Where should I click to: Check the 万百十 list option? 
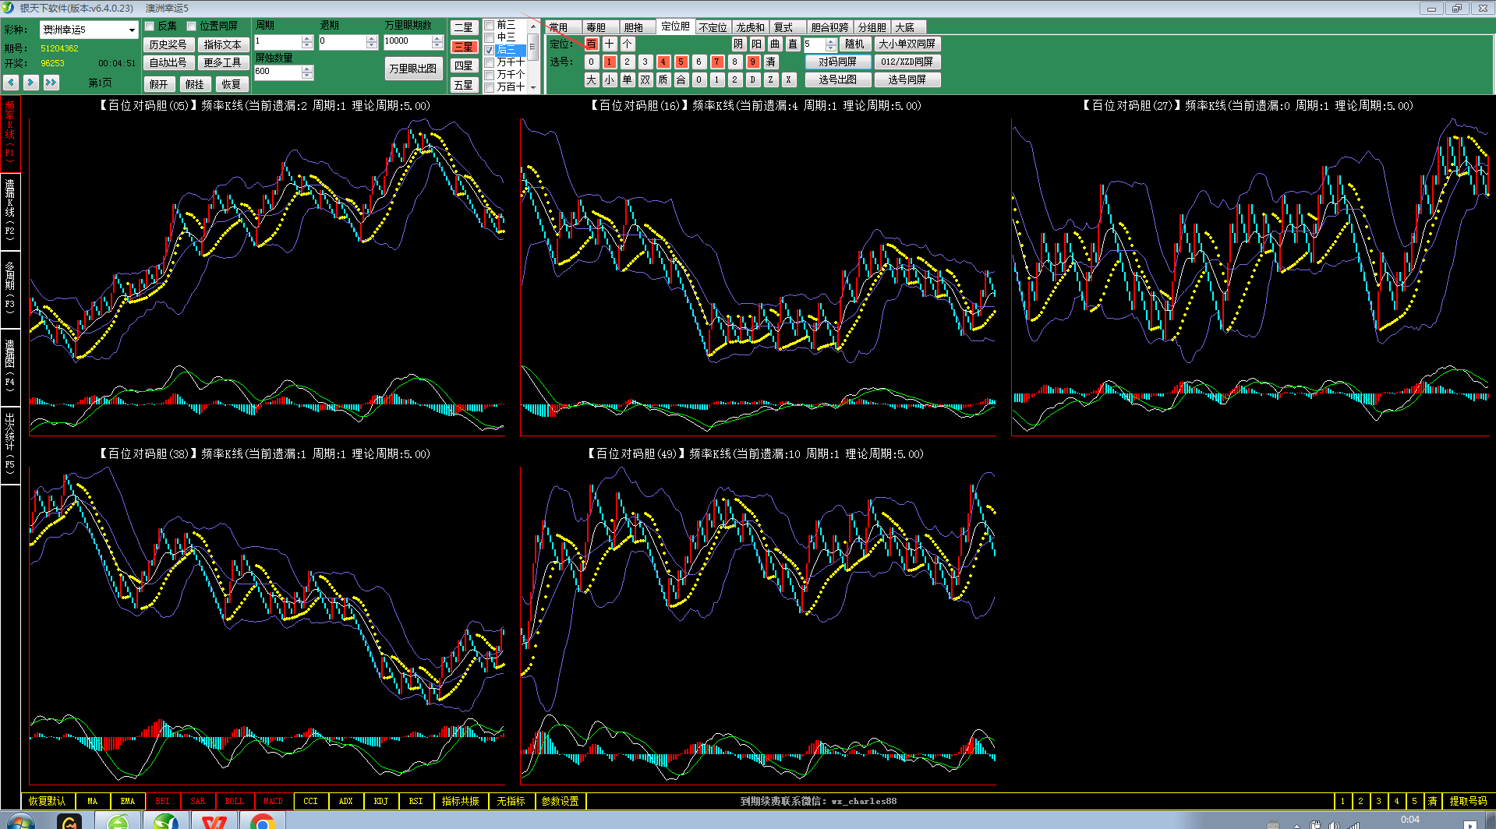(490, 87)
